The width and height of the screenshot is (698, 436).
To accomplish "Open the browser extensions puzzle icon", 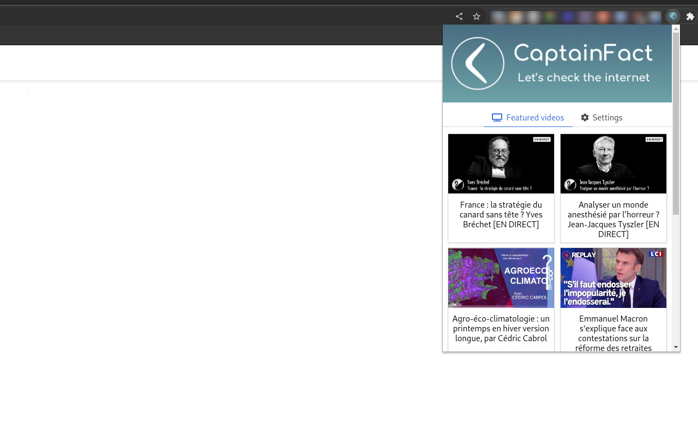I will 690,16.
